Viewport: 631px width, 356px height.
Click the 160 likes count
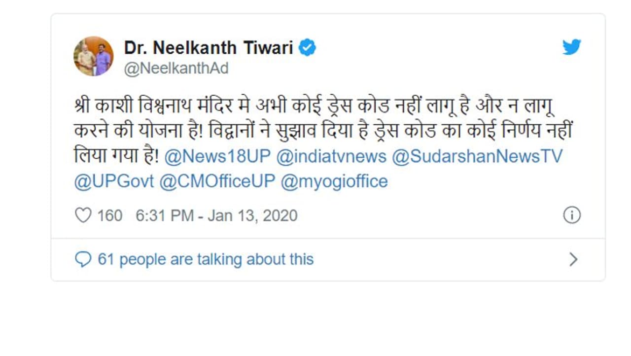click(x=109, y=215)
